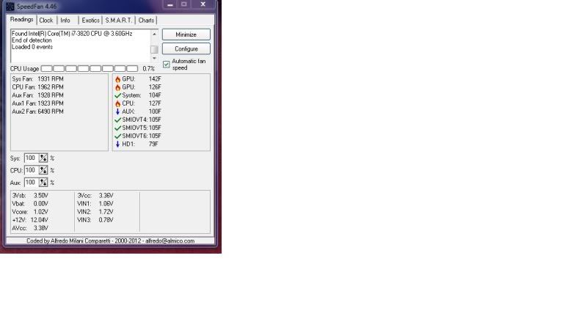Viewport: 587px width, 330px height.
Task: Click the VIN2 1.72V reading
Action: (95, 212)
